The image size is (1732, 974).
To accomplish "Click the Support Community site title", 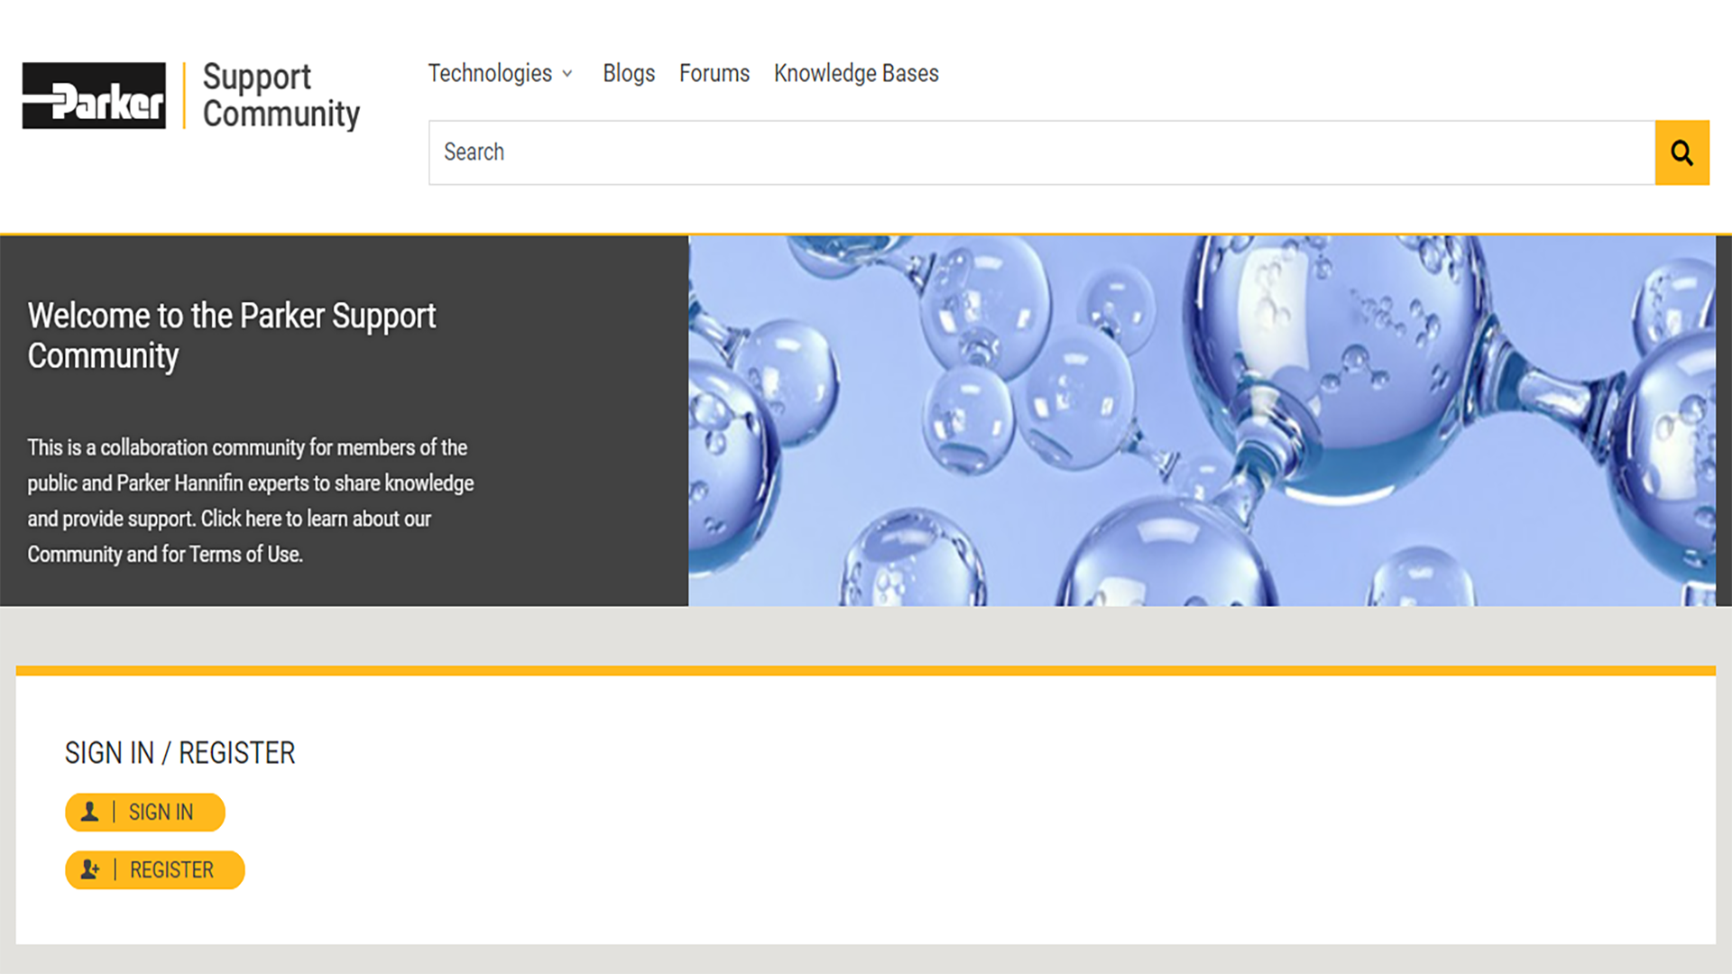I will [281, 96].
